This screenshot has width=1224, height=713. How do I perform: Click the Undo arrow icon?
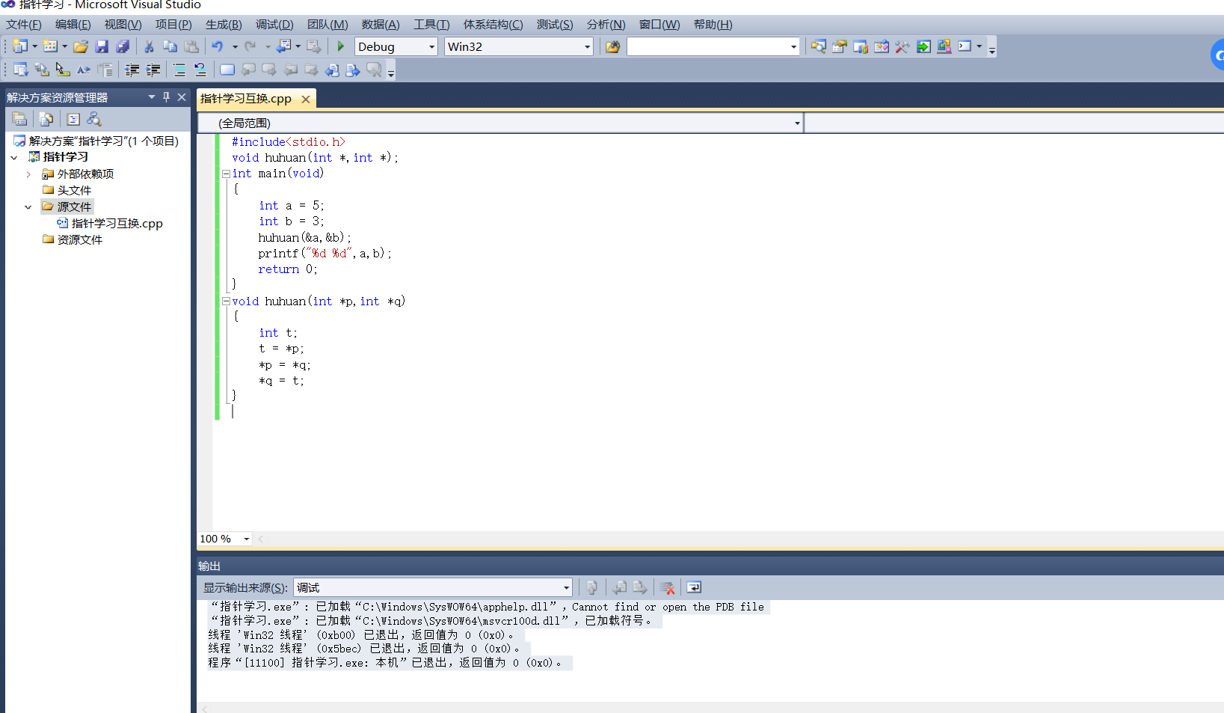click(x=218, y=46)
